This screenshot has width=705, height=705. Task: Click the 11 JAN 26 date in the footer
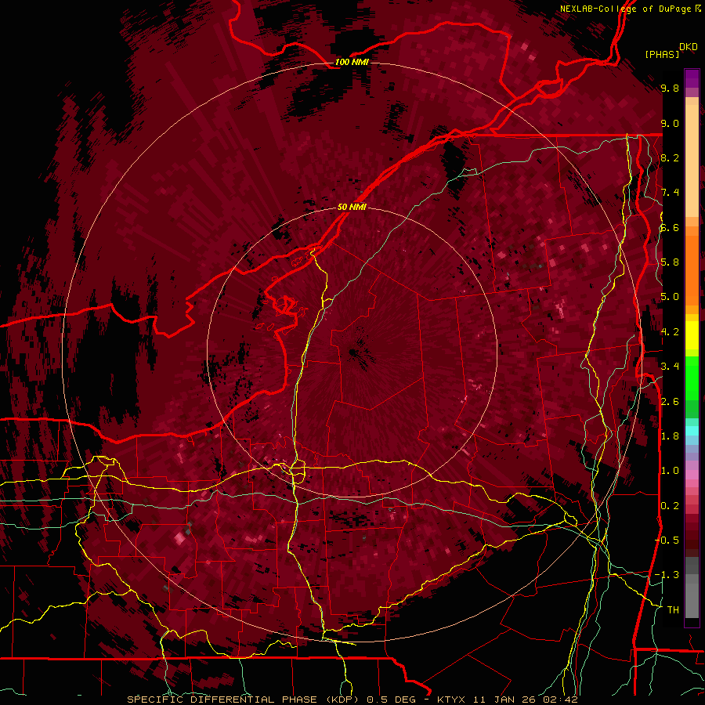505,700
